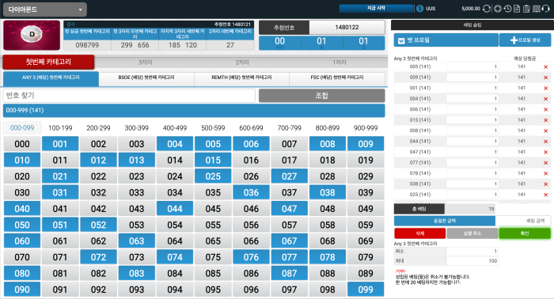Open BSOE (배당) 첫번째 카테고리 tab
The width and height of the screenshot is (554, 299).
146,78
